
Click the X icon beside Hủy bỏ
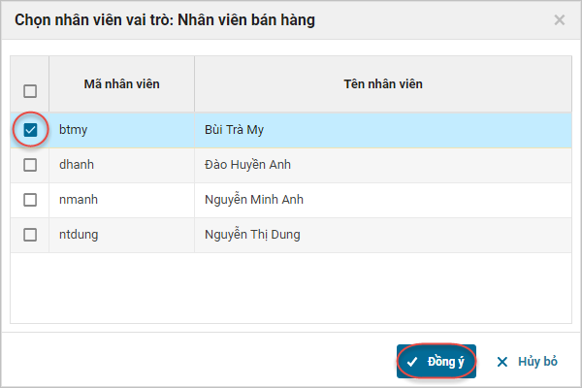click(502, 362)
